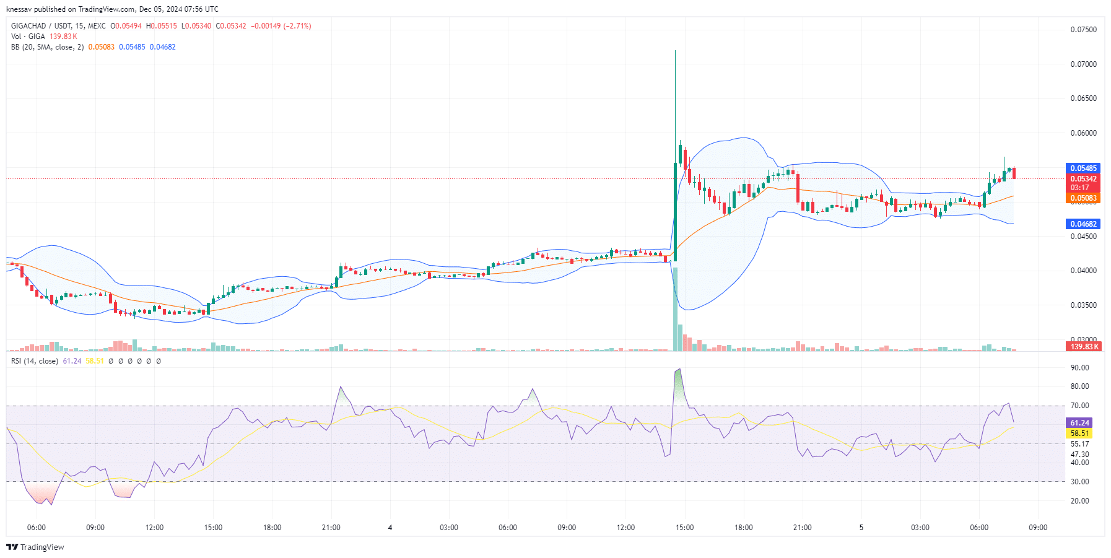Click the purple 61.24 RSI tag on the axis

(1079, 423)
